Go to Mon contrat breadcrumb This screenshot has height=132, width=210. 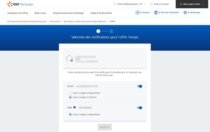55,21
